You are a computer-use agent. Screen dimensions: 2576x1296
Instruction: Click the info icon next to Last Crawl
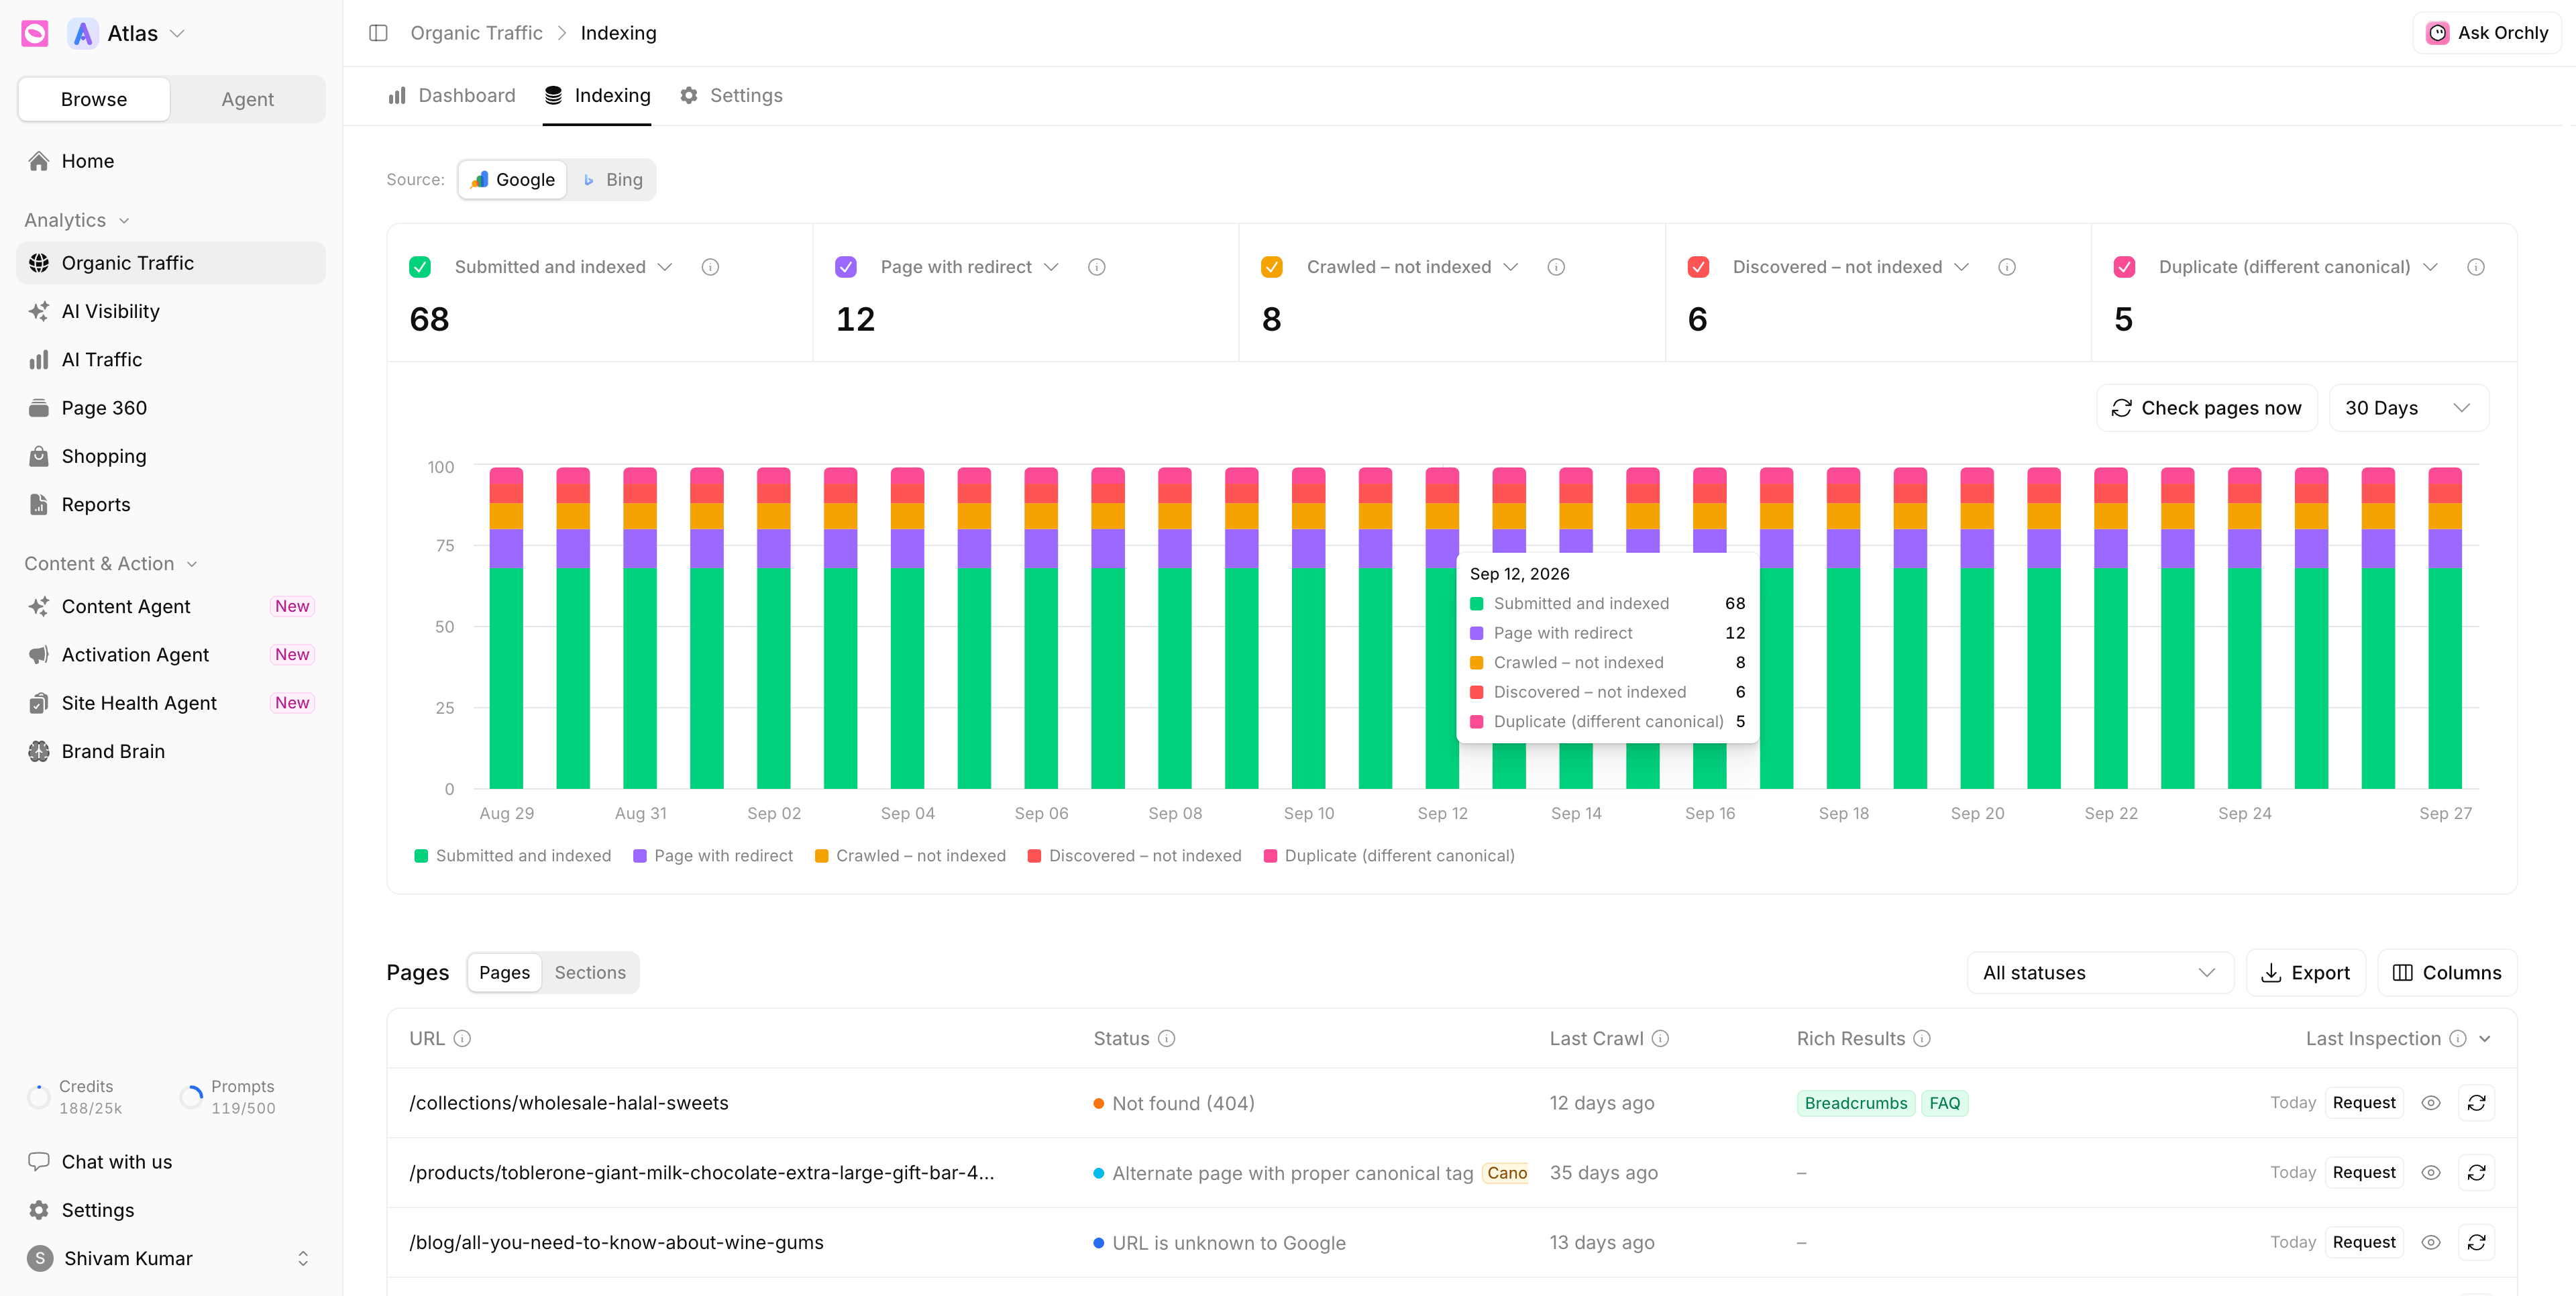[x=1660, y=1038]
